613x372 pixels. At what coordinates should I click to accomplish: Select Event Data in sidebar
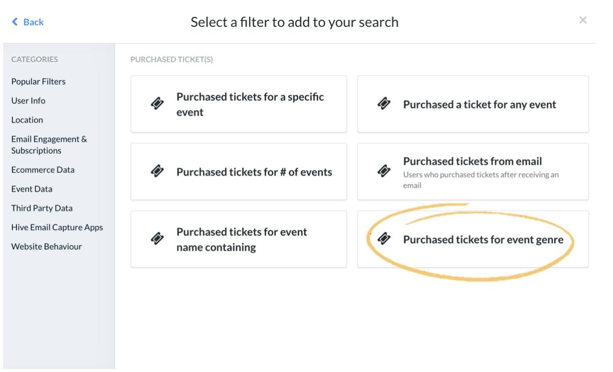pyautogui.click(x=32, y=189)
